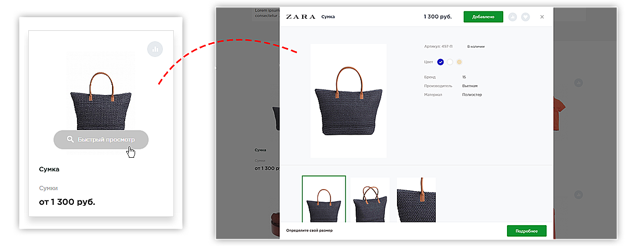Open the Сумки category link on the card
Screen dimensions: 629x246
point(48,188)
